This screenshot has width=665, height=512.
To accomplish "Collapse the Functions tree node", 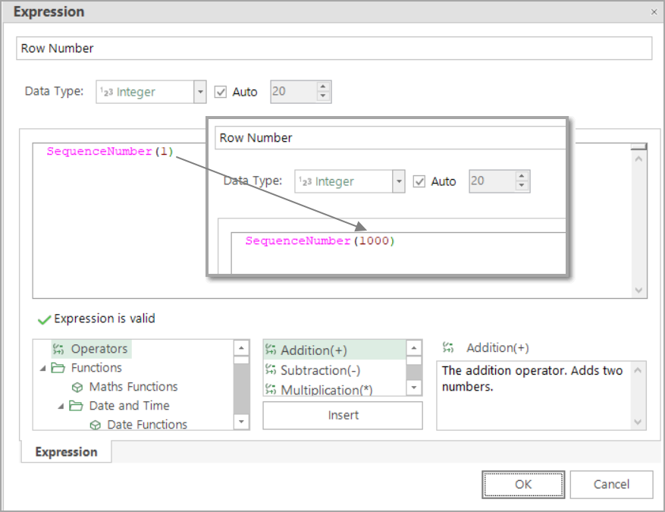I will (42, 368).
